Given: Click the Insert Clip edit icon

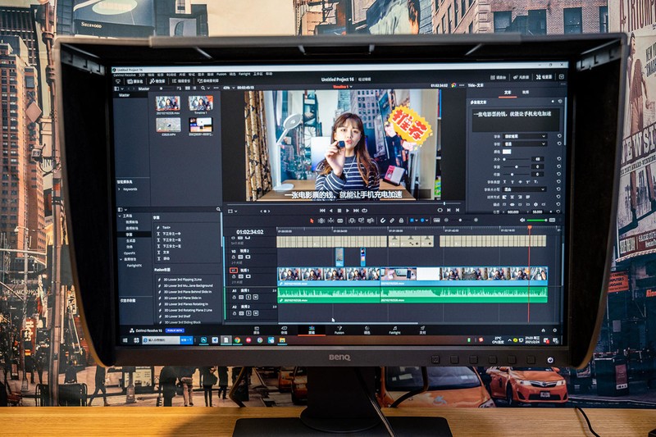Looking at the screenshot, I should click(352, 221).
